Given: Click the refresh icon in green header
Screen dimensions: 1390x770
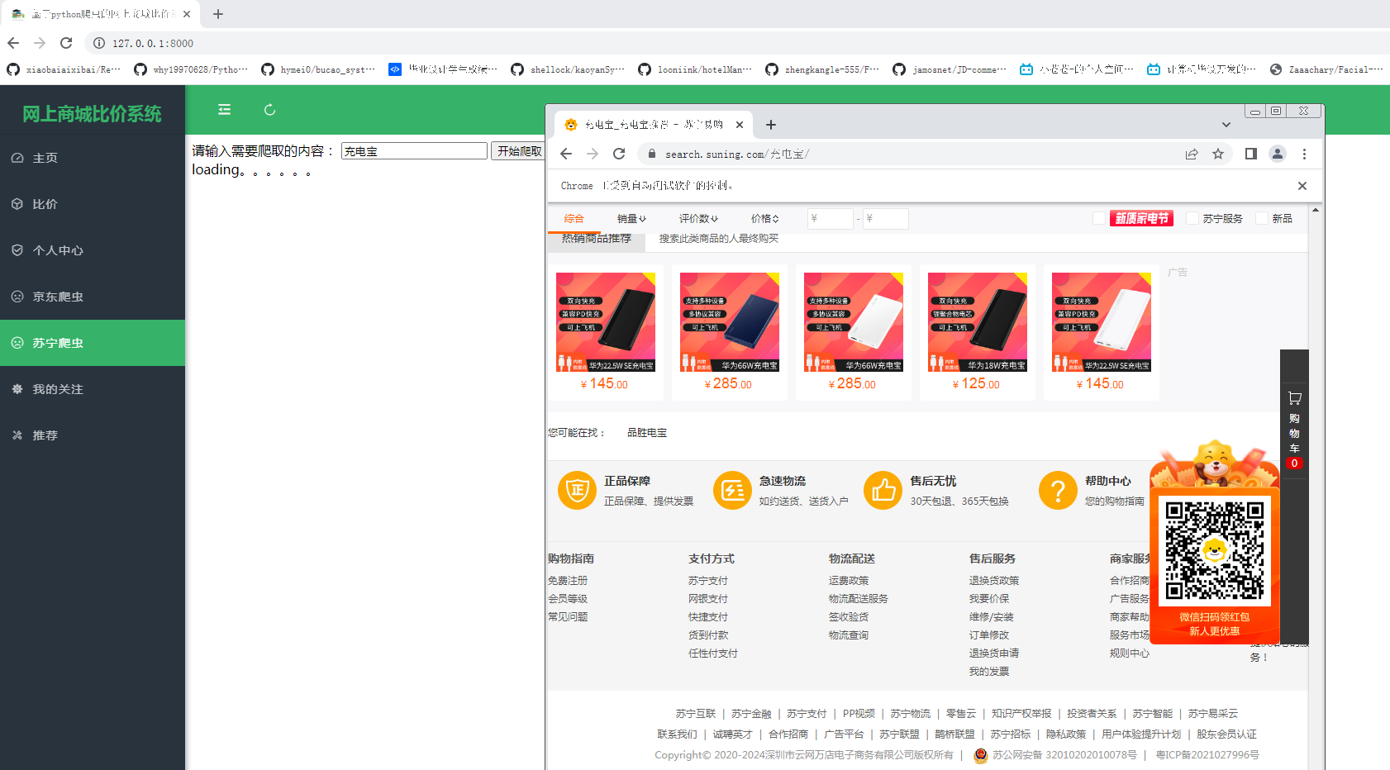Looking at the screenshot, I should tap(269, 109).
